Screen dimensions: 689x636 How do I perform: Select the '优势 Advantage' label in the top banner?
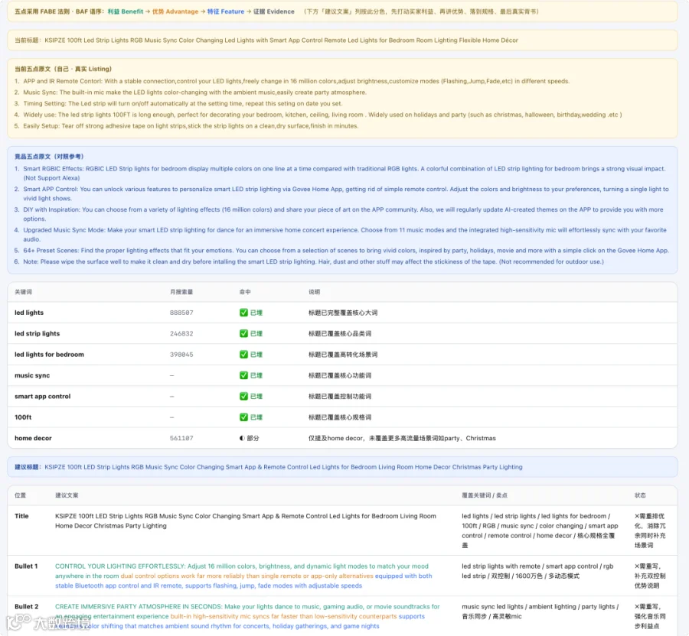175,11
